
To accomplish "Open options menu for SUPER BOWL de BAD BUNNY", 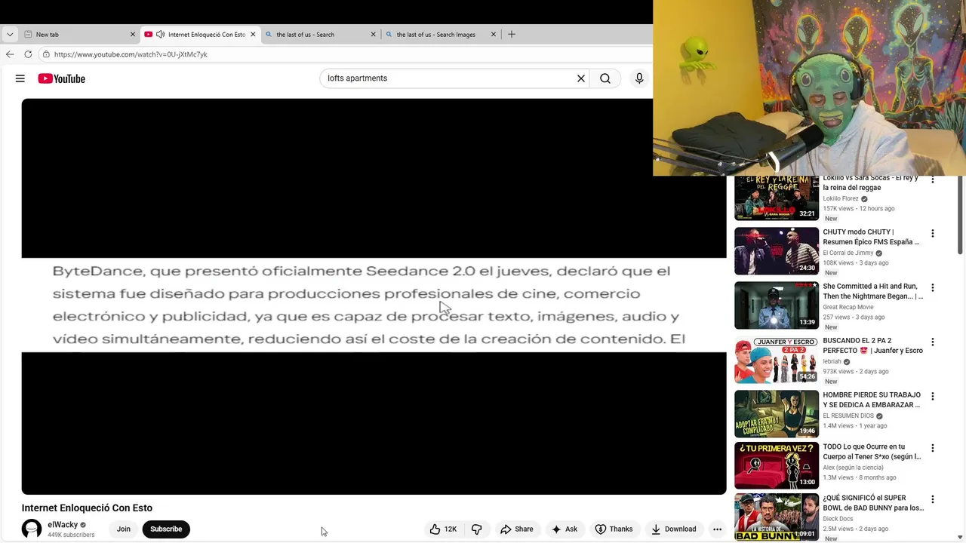I will point(933,500).
